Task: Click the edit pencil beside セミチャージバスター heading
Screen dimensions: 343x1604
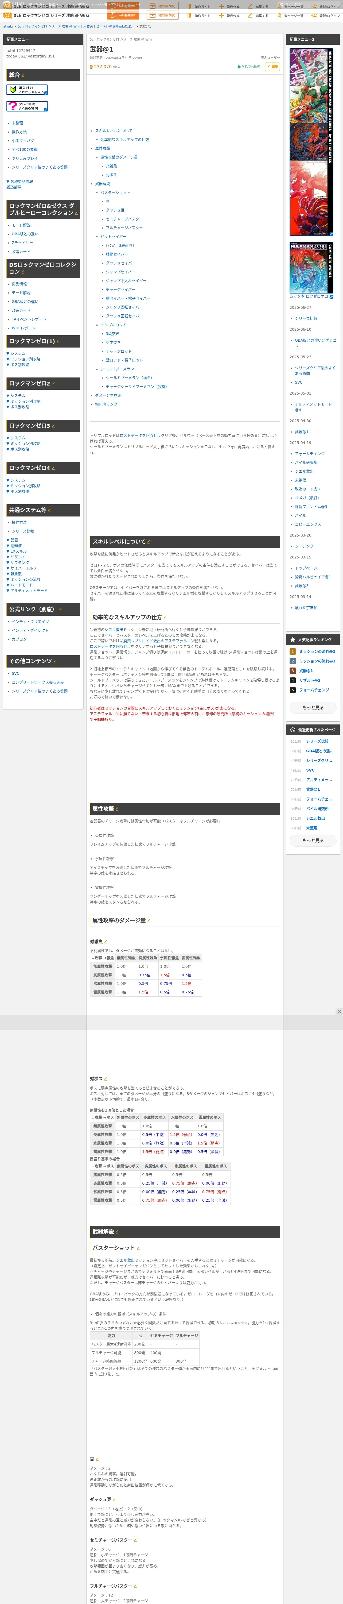Action: coord(136,1540)
